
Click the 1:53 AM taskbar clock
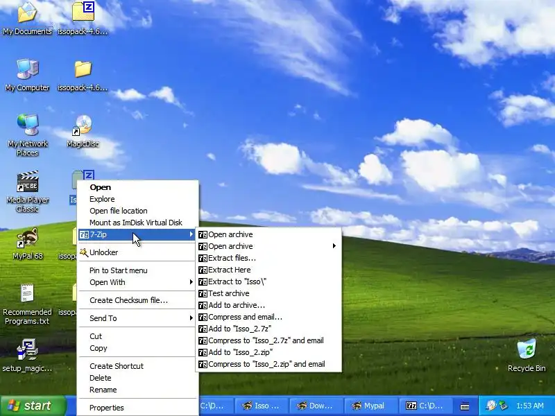(530, 406)
